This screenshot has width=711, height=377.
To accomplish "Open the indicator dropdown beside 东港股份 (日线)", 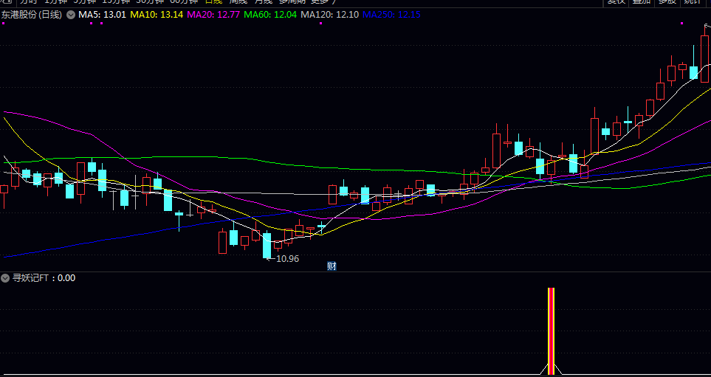I will click(71, 15).
